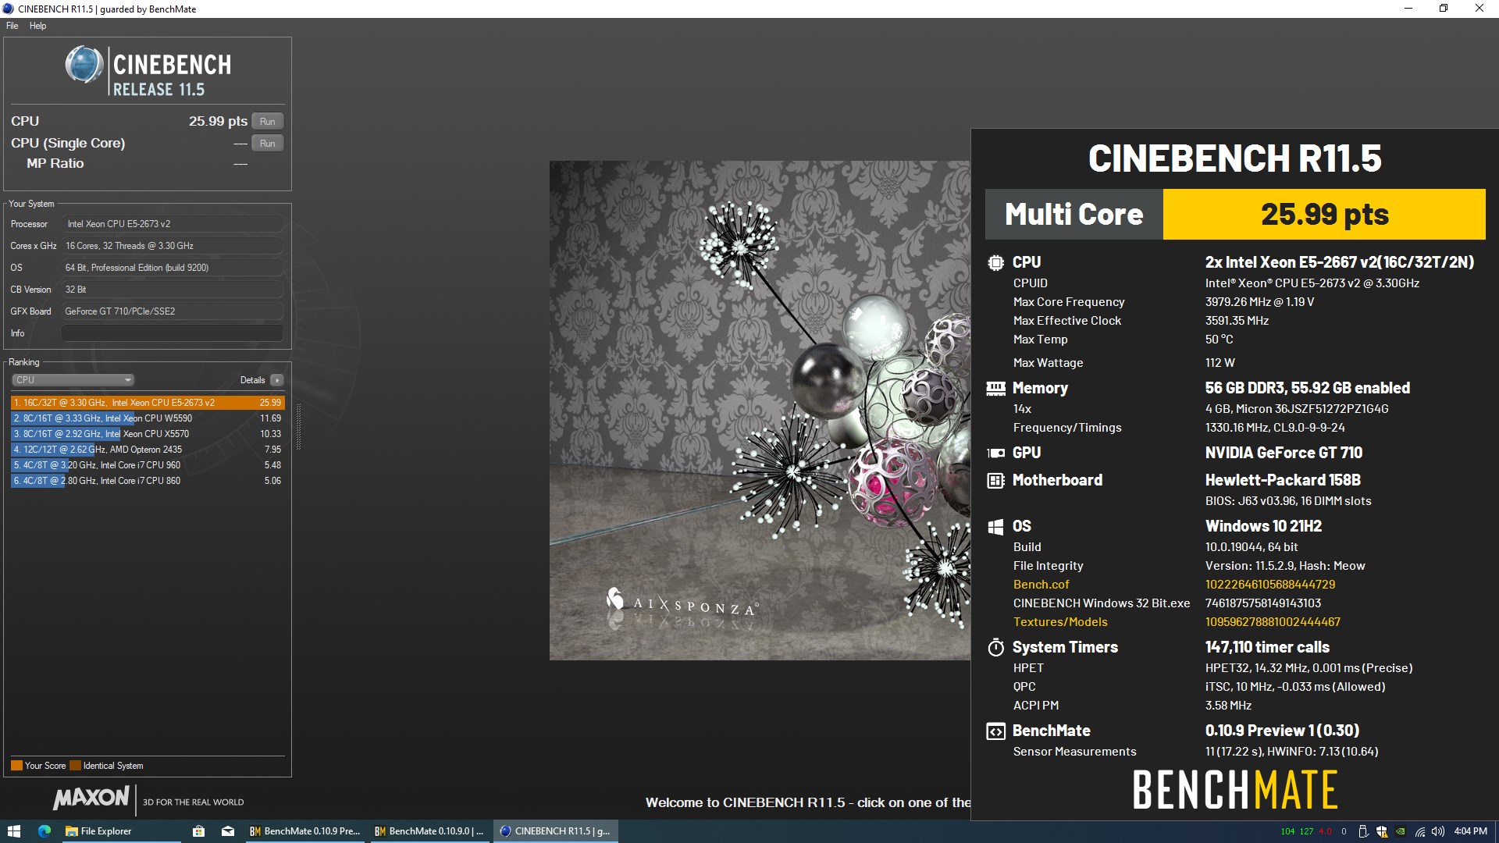Screen dimensions: 1499x843
Task: Restore down the CINEBENCH window
Action: (x=1444, y=9)
